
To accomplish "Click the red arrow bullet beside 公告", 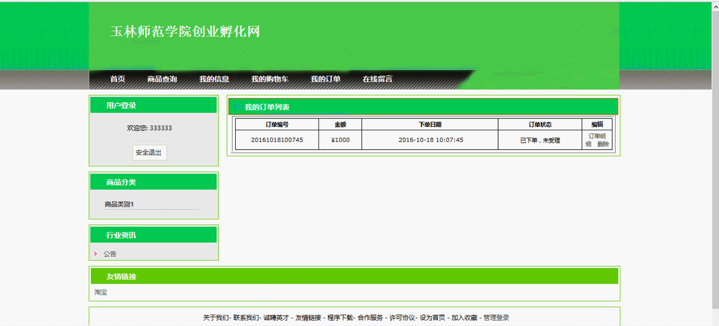I will tap(95, 253).
